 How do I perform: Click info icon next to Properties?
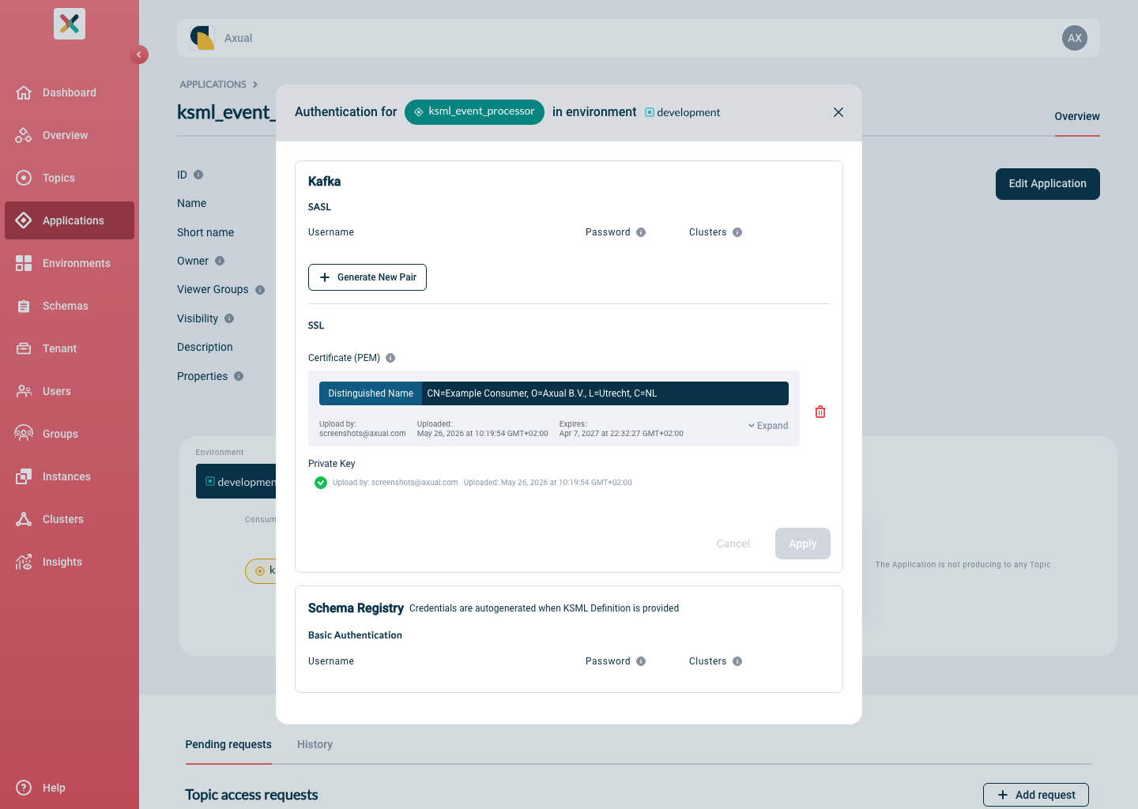tap(239, 376)
